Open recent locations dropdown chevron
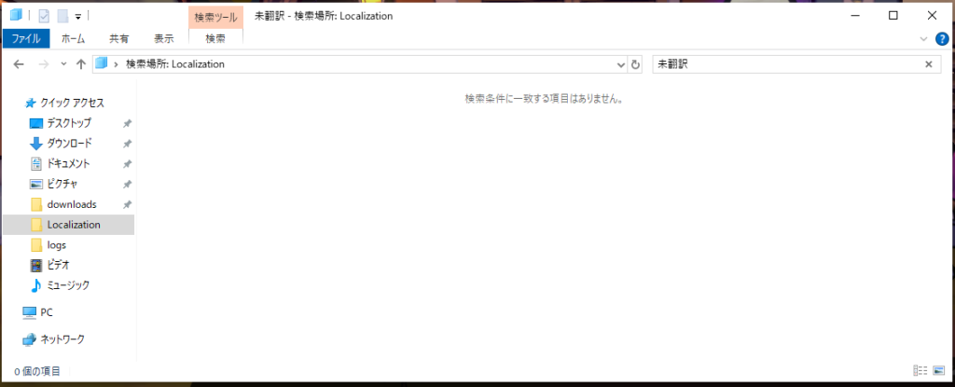The width and height of the screenshot is (955, 387). [x=63, y=64]
